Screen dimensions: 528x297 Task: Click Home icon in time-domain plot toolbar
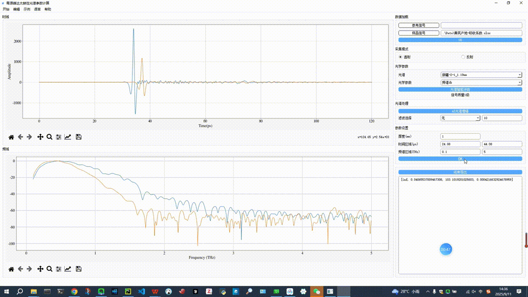click(x=11, y=137)
